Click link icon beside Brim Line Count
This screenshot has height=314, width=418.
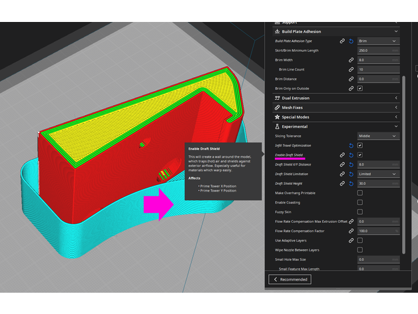(351, 69)
